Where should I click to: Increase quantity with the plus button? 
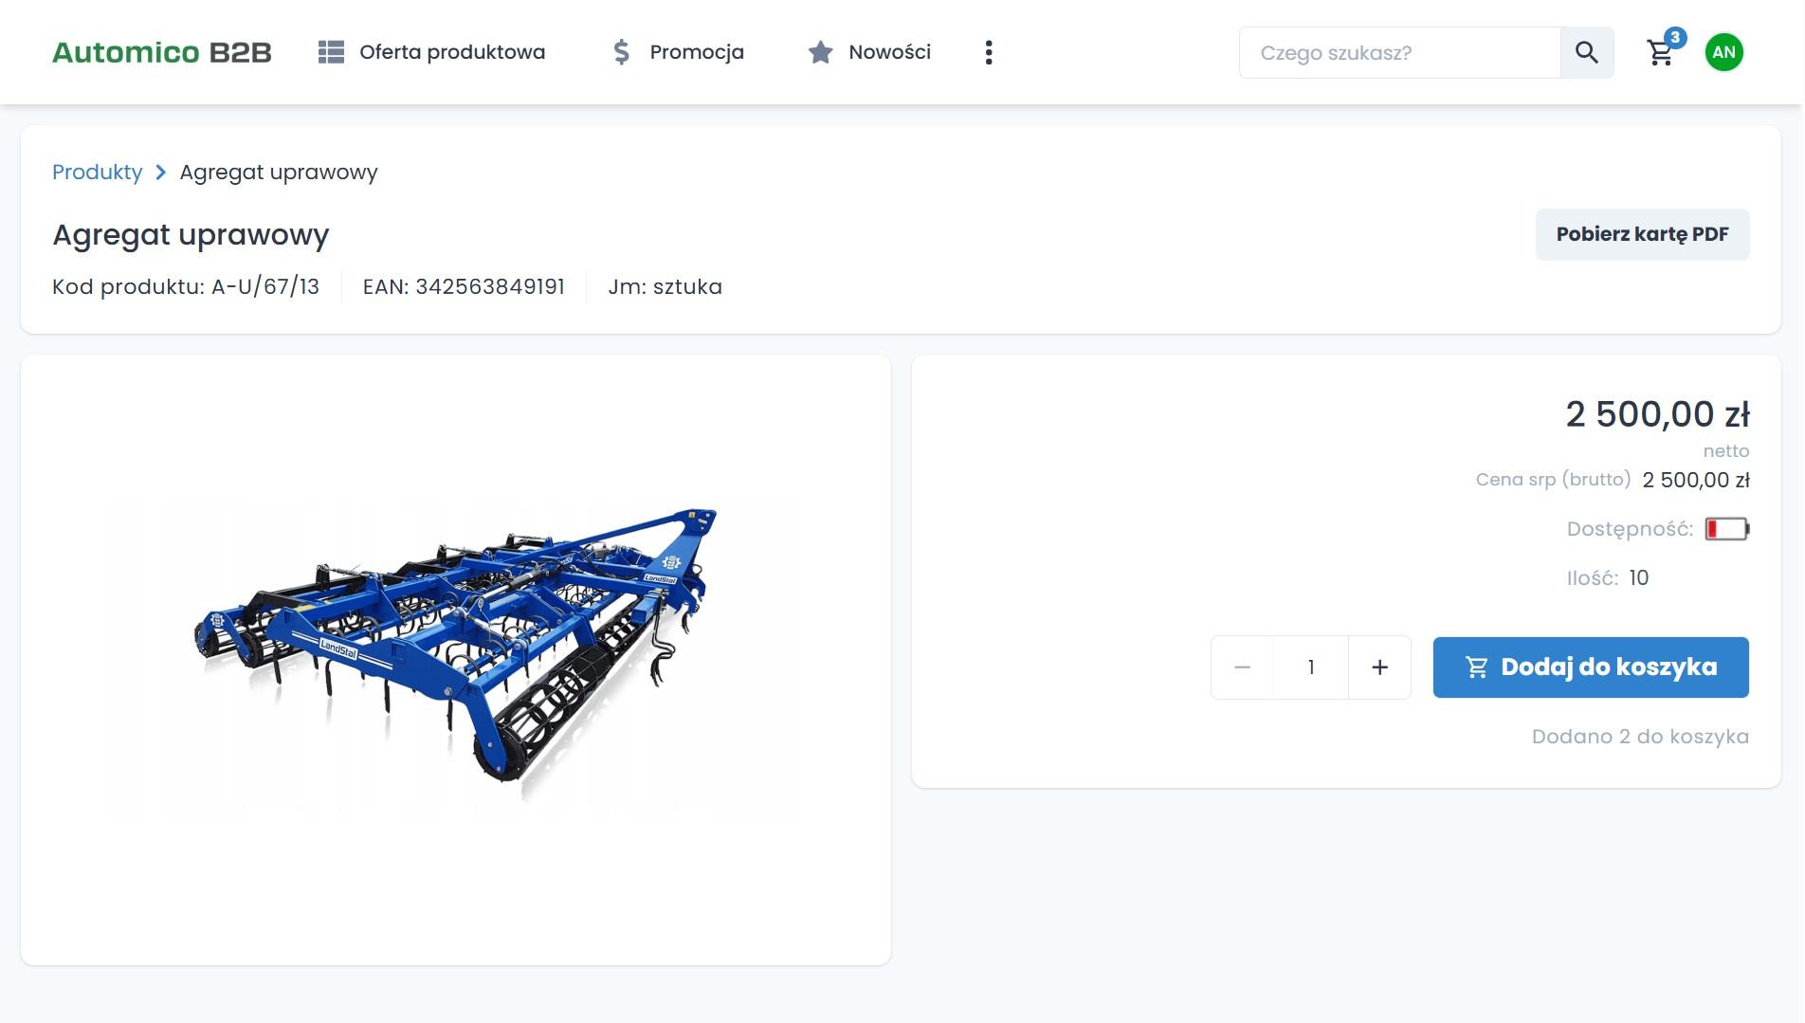click(1379, 667)
